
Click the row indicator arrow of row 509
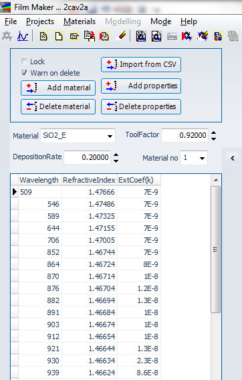(15, 192)
